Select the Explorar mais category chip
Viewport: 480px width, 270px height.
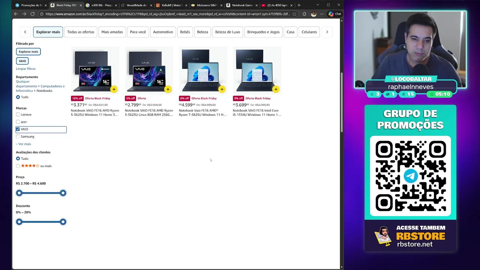(x=48, y=32)
